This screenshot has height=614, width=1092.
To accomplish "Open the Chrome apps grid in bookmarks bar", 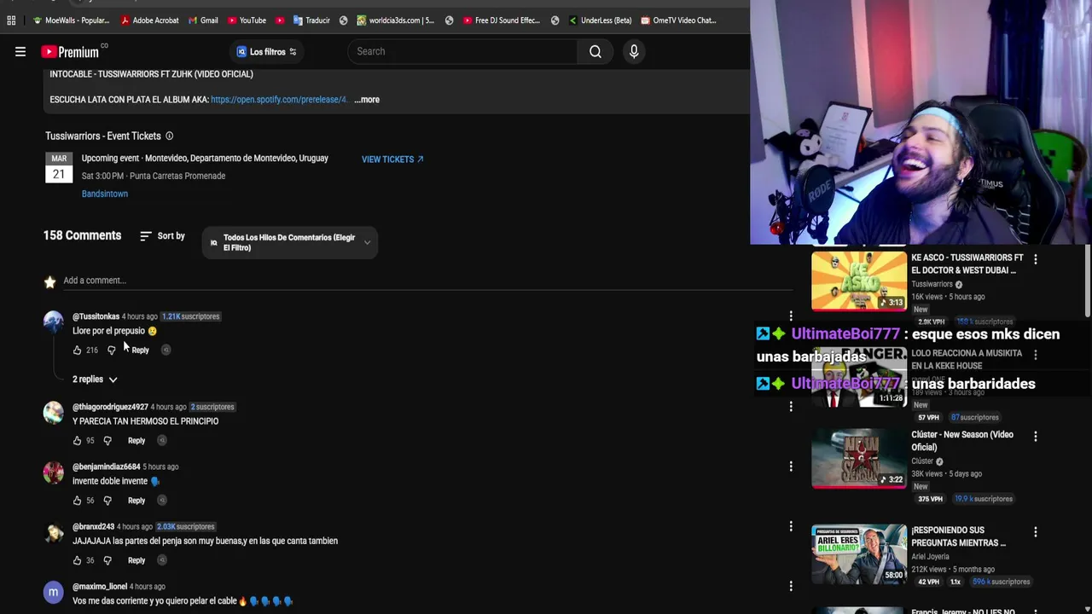I will [11, 20].
